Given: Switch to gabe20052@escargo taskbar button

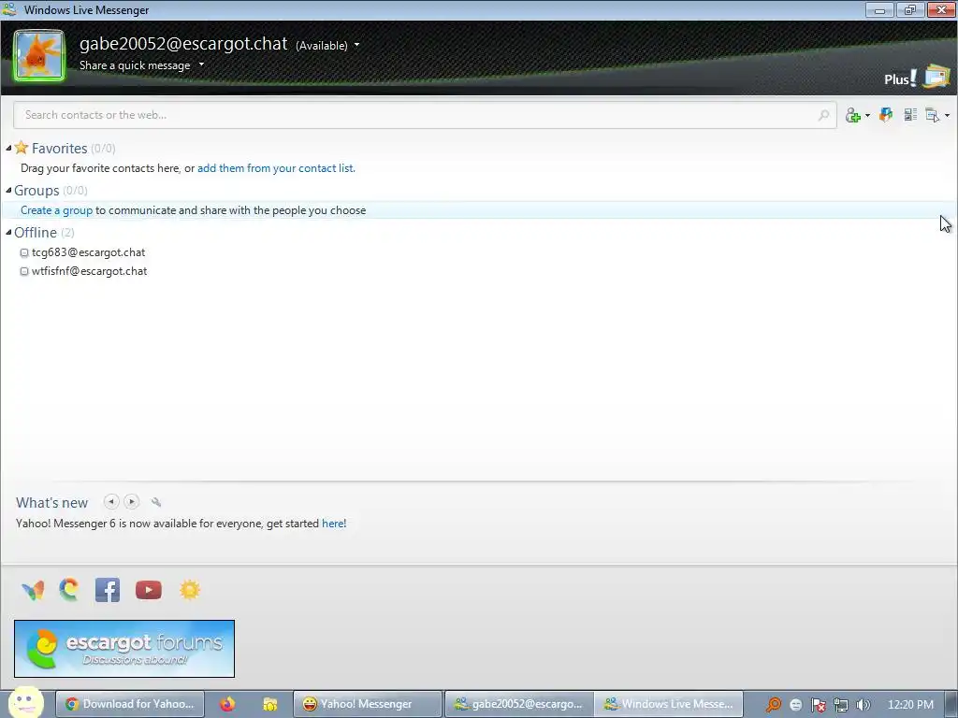Looking at the screenshot, I should click(x=519, y=704).
